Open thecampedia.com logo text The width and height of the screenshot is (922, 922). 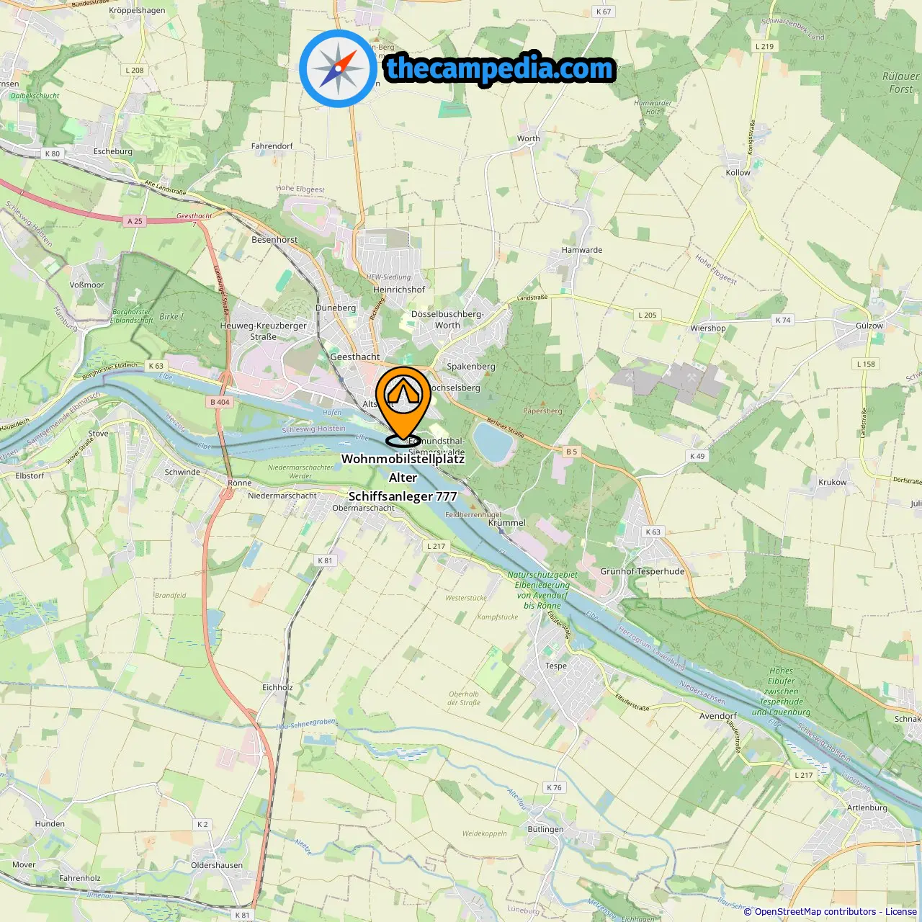(500, 69)
